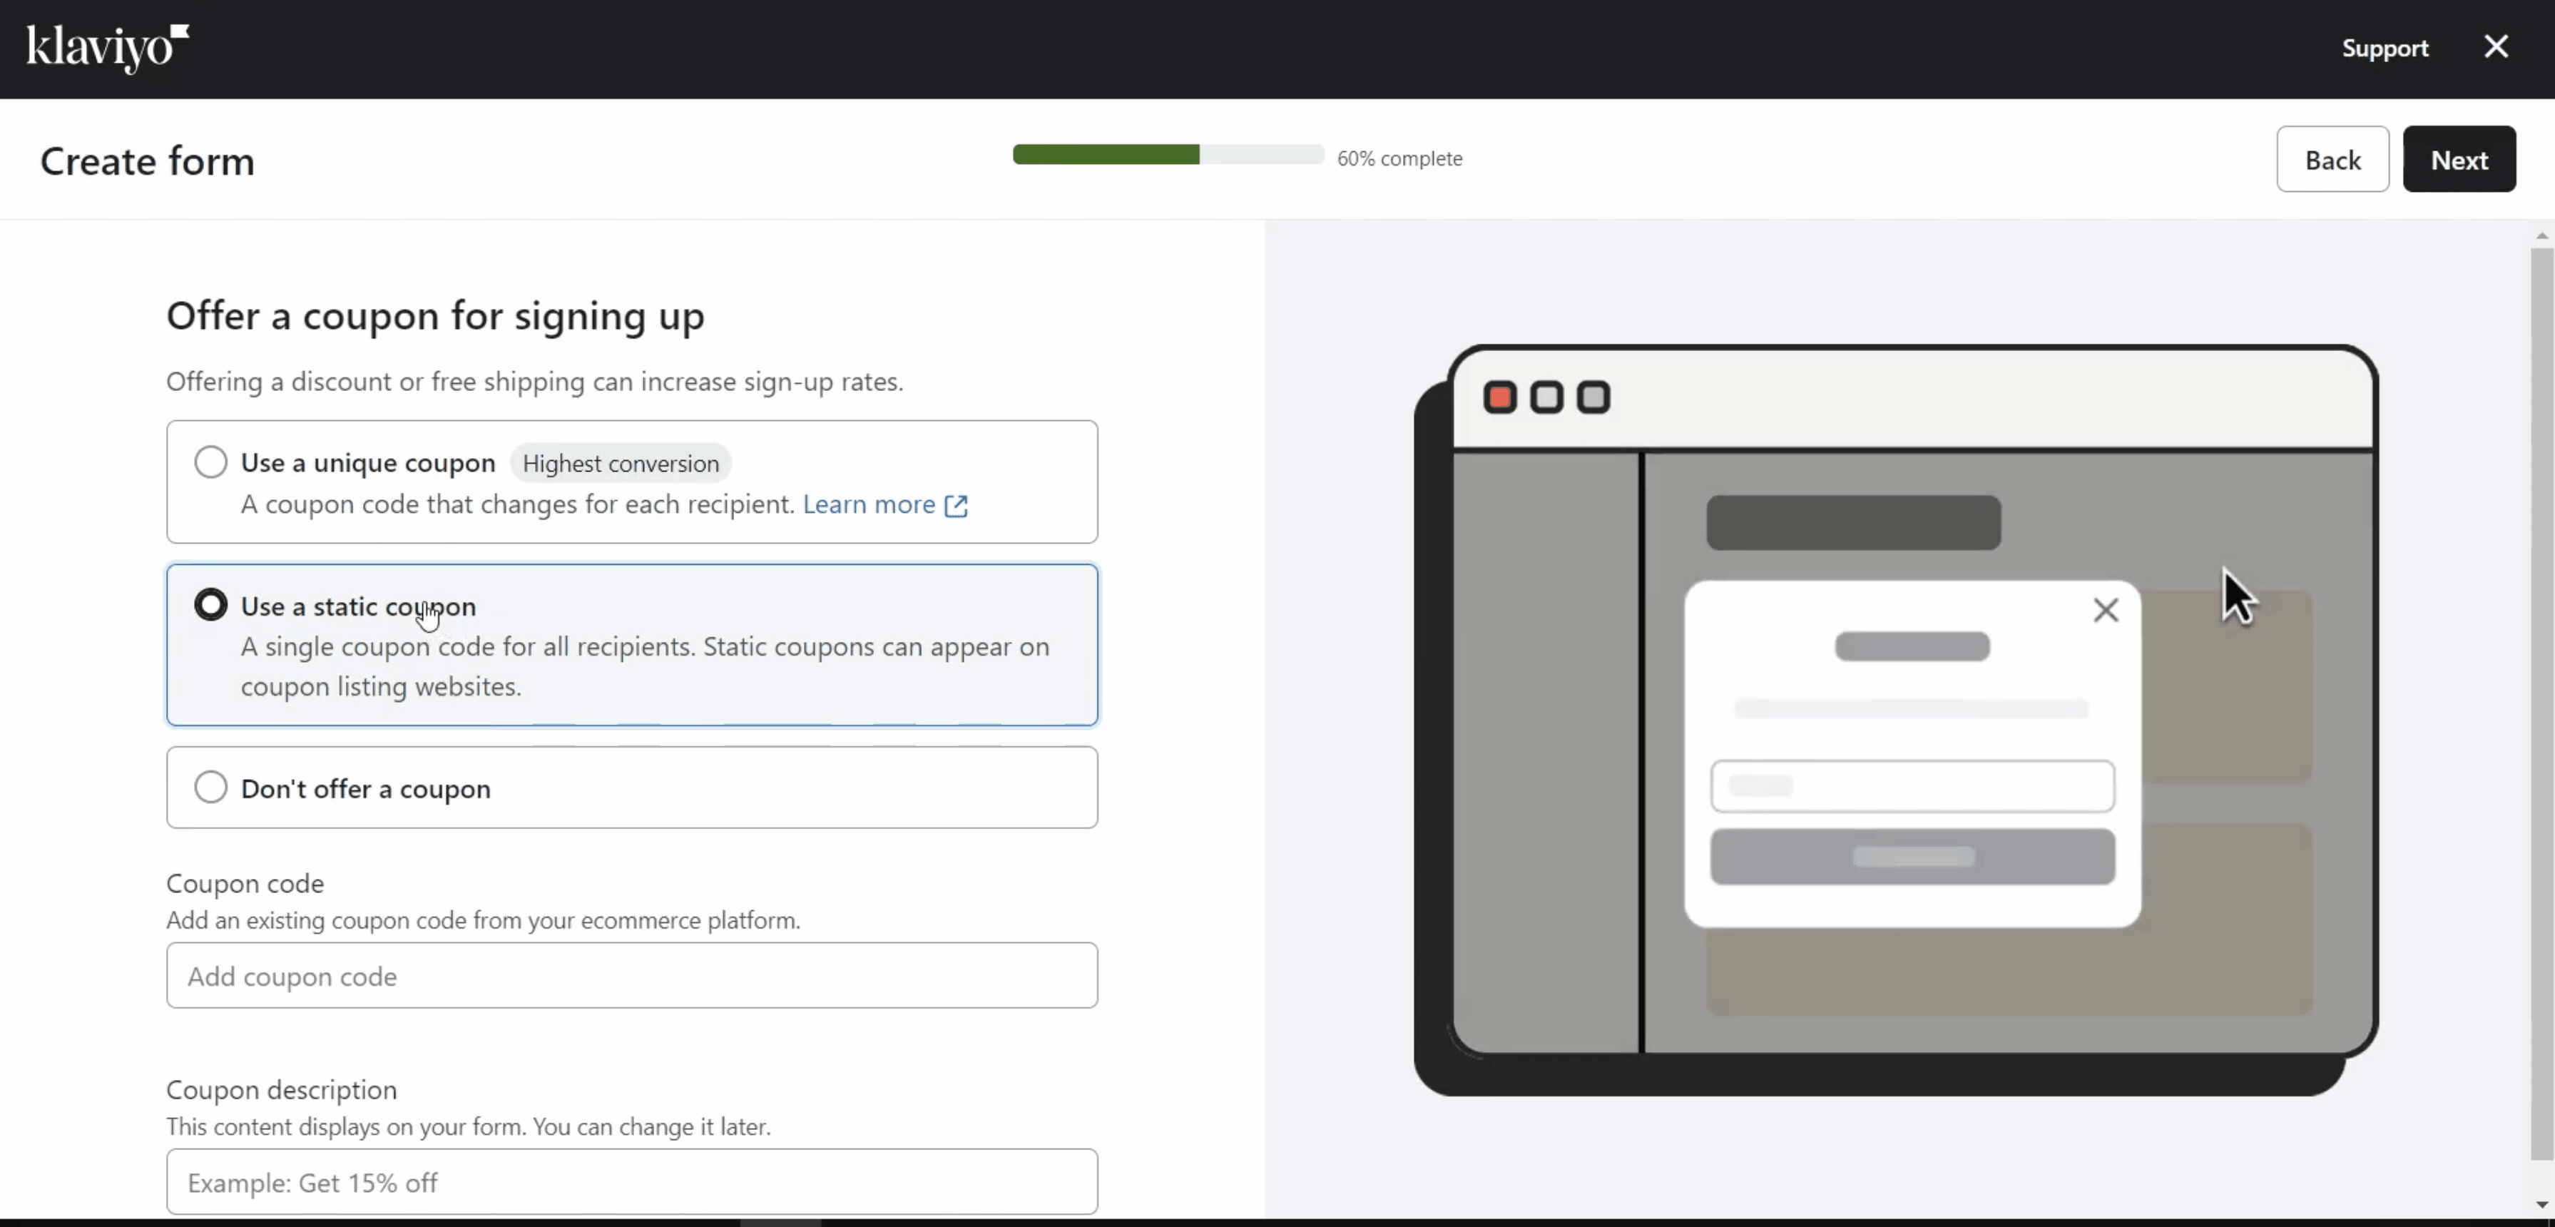Choose Don't offer a coupon
Viewport: 2555px width, 1227px height.
[x=210, y=787]
